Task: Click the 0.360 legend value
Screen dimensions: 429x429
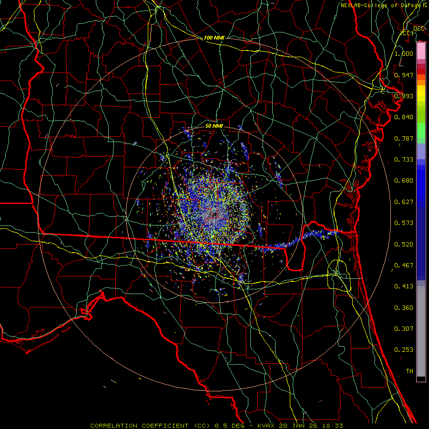Action: 404,308
